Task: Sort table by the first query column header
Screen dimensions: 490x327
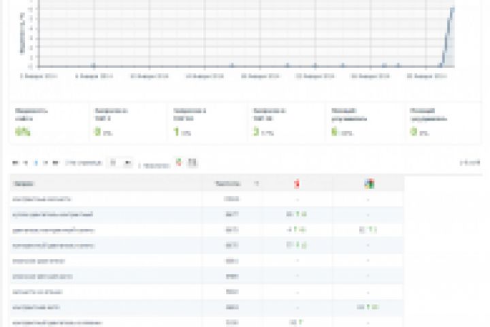Action: click(23, 184)
